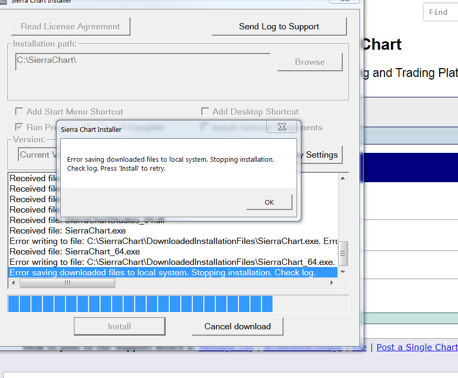Click log horizontal scroll right arrow
This screenshot has height=378, width=458.
pyautogui.click(x=332, y=283)
